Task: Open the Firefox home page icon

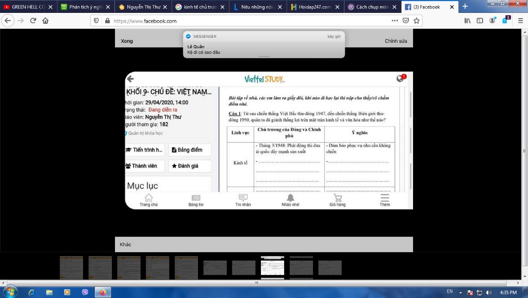Action: [x=45, y=21]
